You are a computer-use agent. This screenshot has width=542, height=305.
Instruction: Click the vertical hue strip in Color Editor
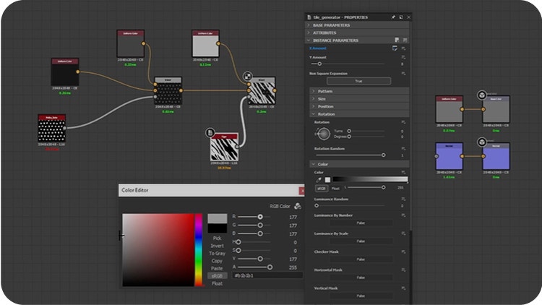[x=199, y=250]
